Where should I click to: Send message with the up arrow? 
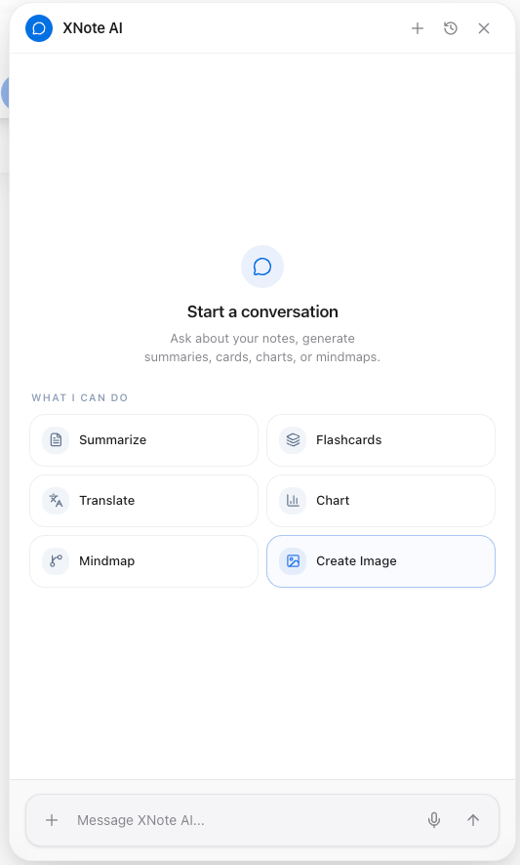click(x=473, y=820)
